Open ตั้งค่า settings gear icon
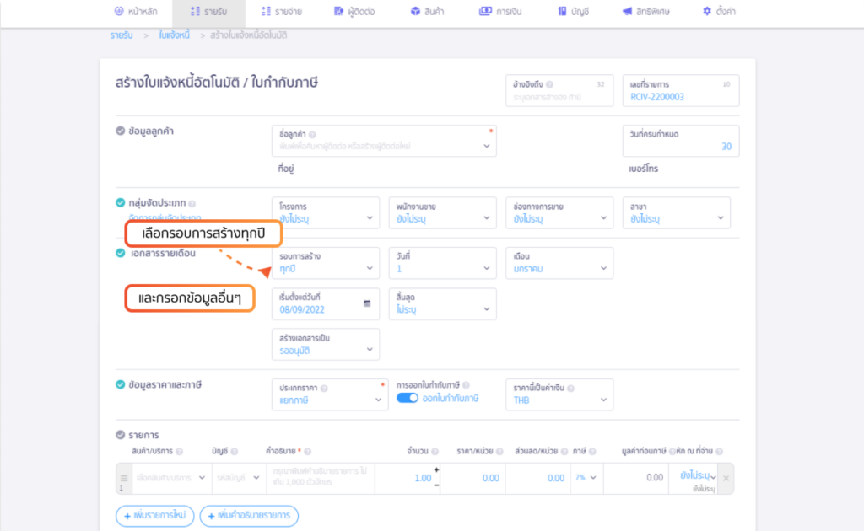Viewport: 864px width, 531px height. coord(707,12)
